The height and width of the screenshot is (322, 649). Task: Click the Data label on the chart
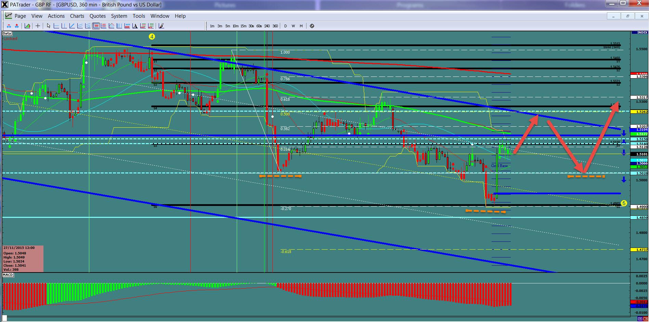click(x=7, y=33)
